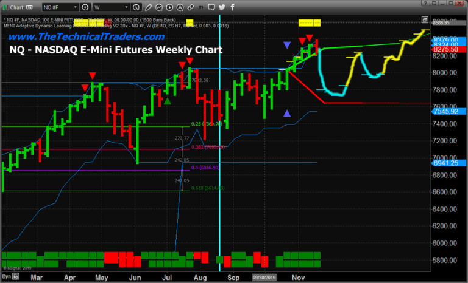Click the 0.25 Fibonacci level label
The width and height of the screenshot is (468, 283).
(207, 124)
